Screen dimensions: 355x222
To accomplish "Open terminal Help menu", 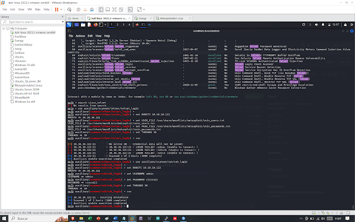I will (x=107, y=36).
